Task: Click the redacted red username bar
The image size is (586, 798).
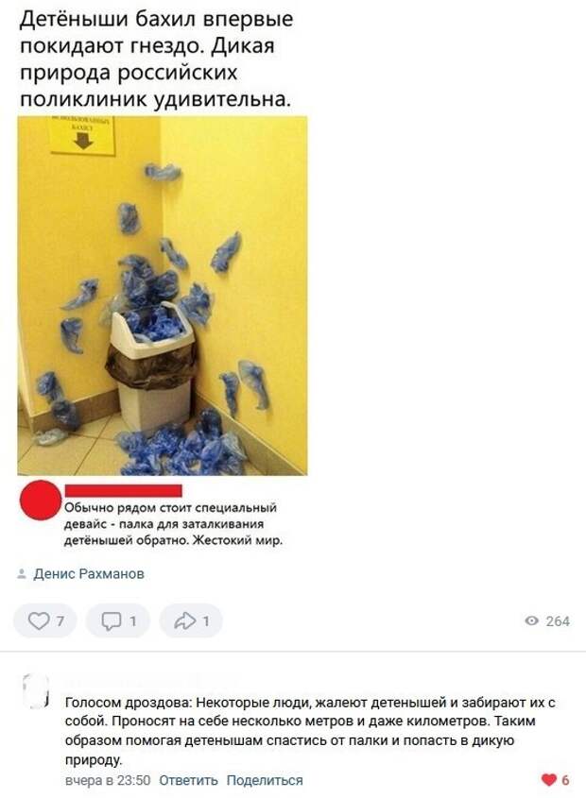Action: click(x=123, y=491)
